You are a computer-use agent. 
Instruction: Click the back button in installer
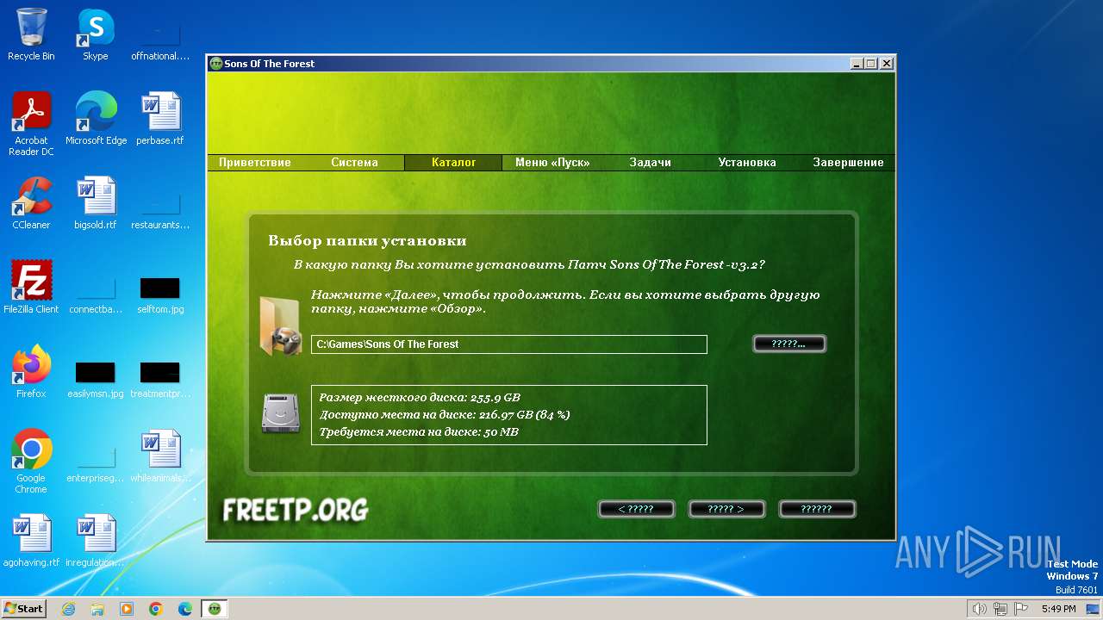637,509
